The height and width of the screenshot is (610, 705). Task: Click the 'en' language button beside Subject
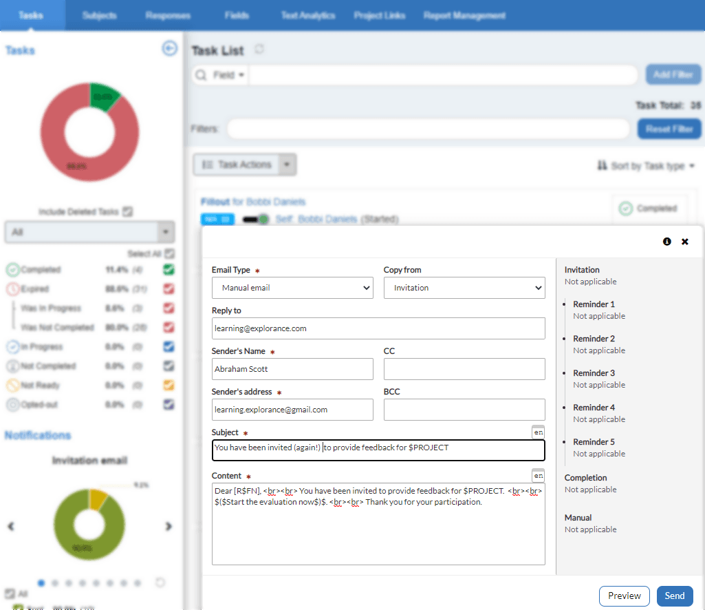(x=538, y=432)
